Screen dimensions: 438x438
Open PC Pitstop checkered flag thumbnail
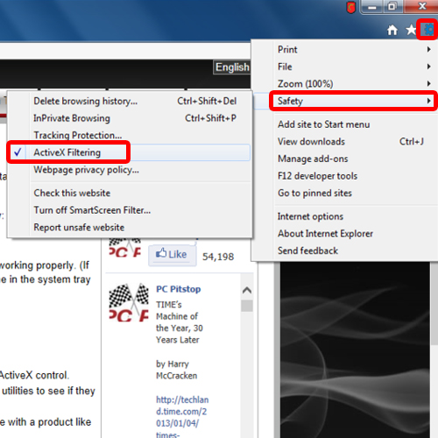coord(129,302)
